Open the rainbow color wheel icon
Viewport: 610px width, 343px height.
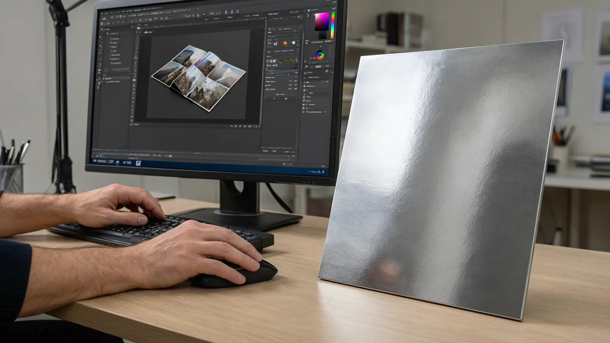[x=320, y=56]
